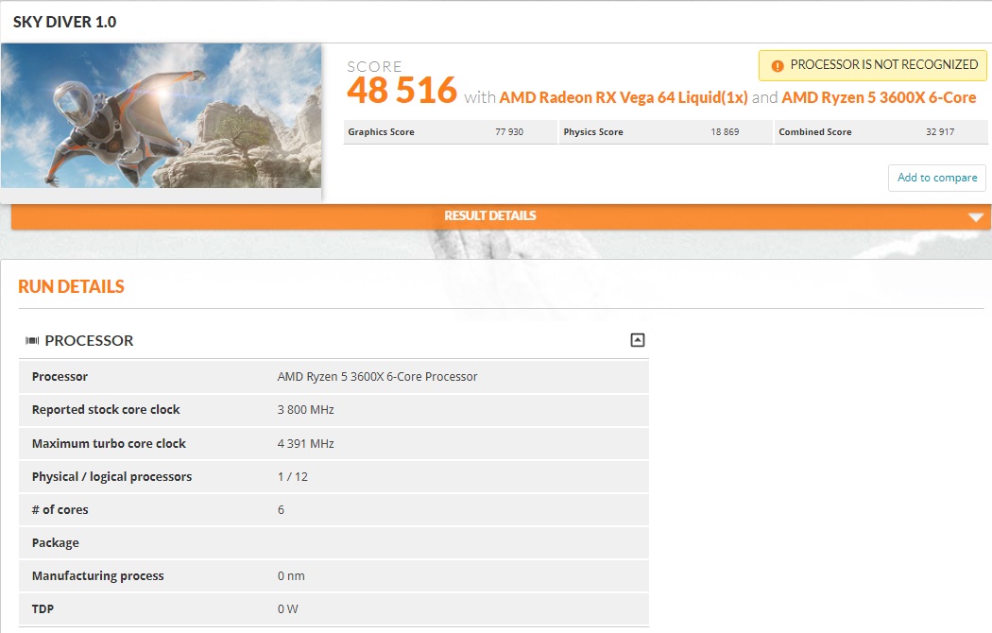Click the Sky Diver wingsuit thumbnail image

click(x=162, y=115)
